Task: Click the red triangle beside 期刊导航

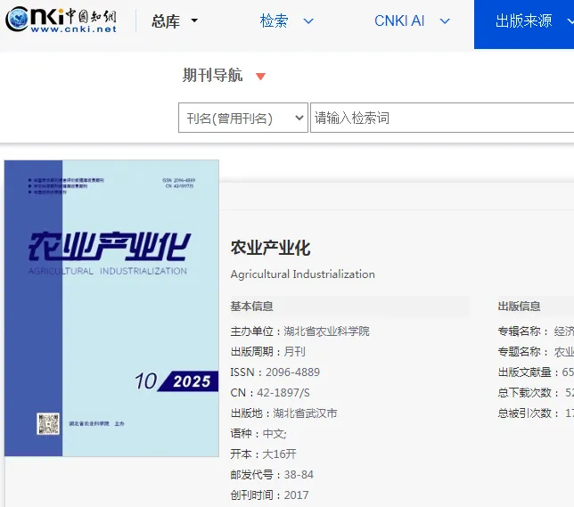Action: click(x=260, y=77)
